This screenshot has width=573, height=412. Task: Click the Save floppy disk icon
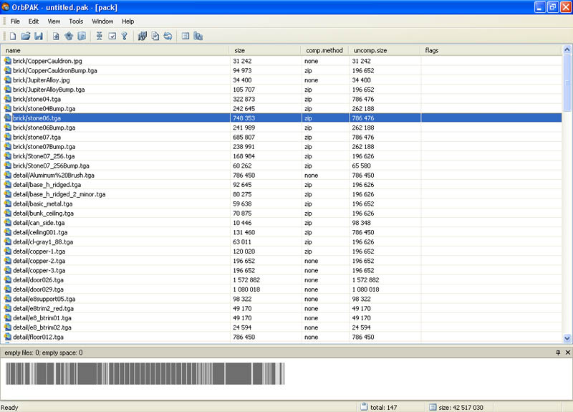(x=39, y=36)
